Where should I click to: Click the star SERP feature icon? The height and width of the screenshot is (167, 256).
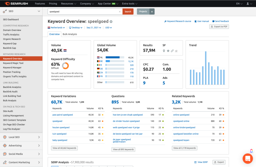point(168,51)
